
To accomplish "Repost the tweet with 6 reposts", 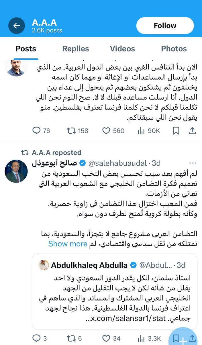I will (x=74, y=338).
